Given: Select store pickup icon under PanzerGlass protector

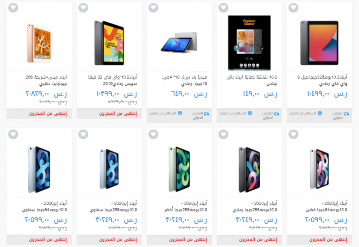Looking at the screenshot, I should [x=250, y=113].
